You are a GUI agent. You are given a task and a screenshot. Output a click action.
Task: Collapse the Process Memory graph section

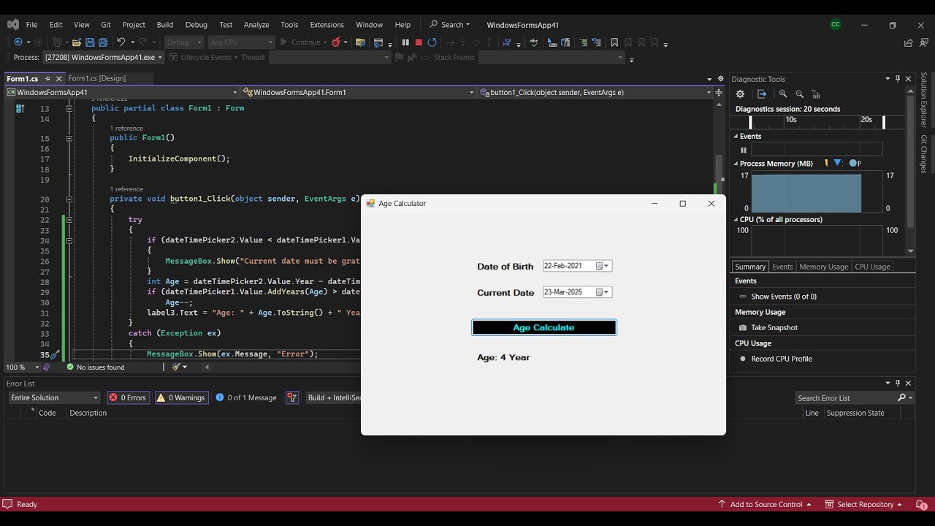point(736,164)
